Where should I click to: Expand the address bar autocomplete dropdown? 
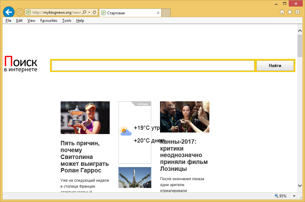tap(89, 12)
